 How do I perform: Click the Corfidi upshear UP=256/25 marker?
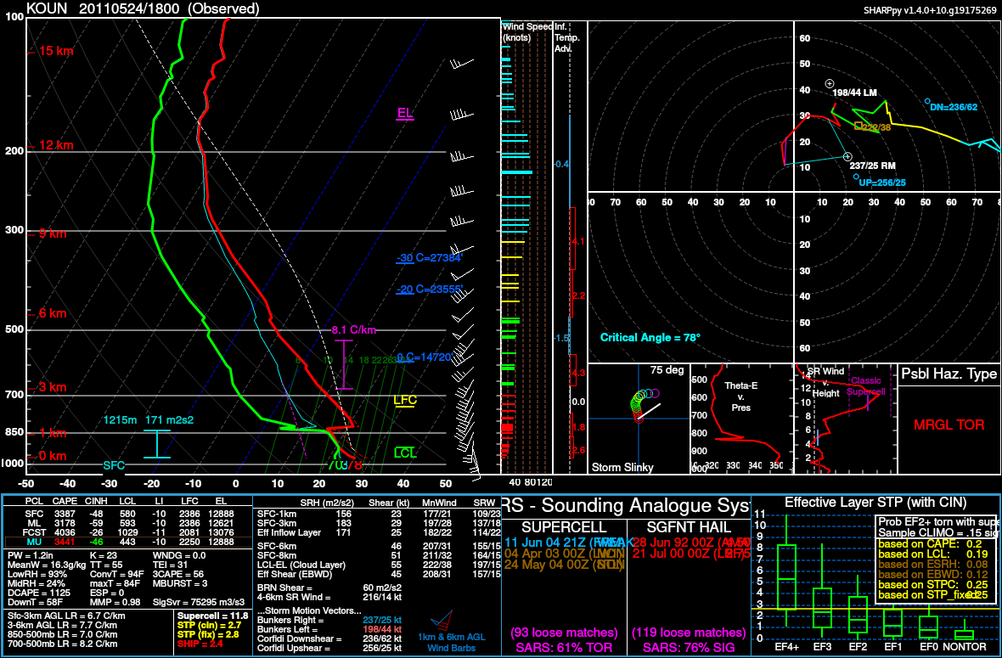[x=856, y=176]
